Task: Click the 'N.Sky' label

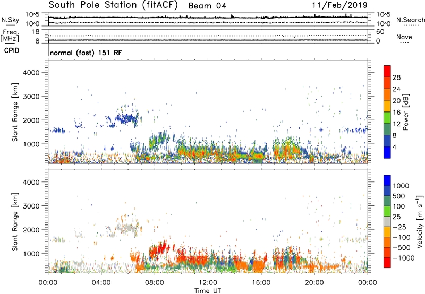Action: click(10, 20)
